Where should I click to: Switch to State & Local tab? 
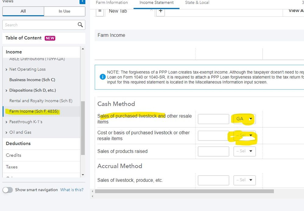click(x=197, y=3)
